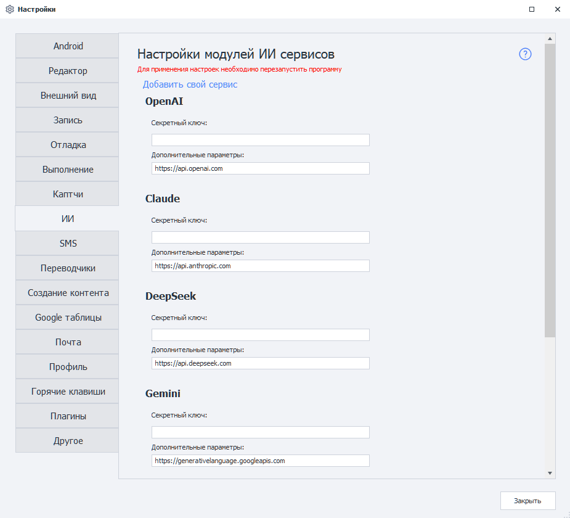Click the OpenAI section heading
Screen dimensions: 570x518
pos(164,101)
